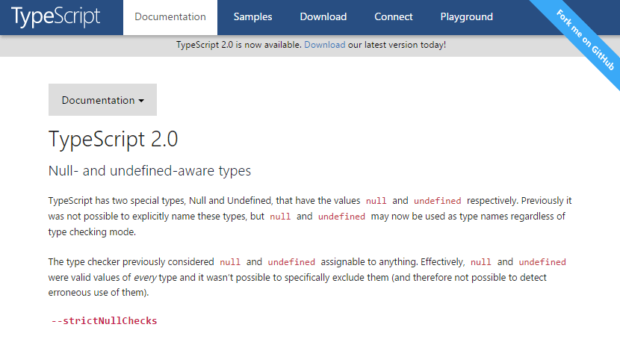
Task: Click the TypeScript logo
Action: click(56, 17)
